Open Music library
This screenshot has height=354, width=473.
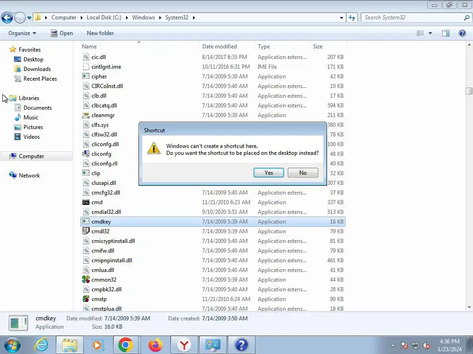31,118
